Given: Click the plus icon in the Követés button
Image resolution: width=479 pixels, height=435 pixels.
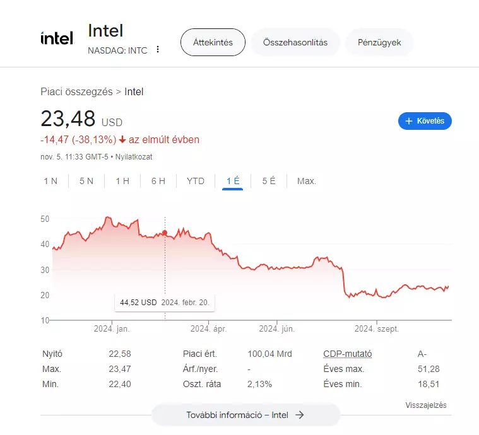Looking at the screenshot, I should click(x=409, y=121).
